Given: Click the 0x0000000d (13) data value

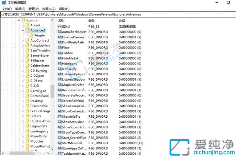Looking at the screenshot, I should [x=131, y=143].
